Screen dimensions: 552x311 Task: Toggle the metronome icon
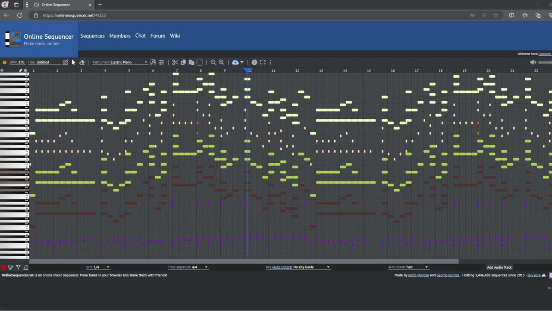click(26, 267)
